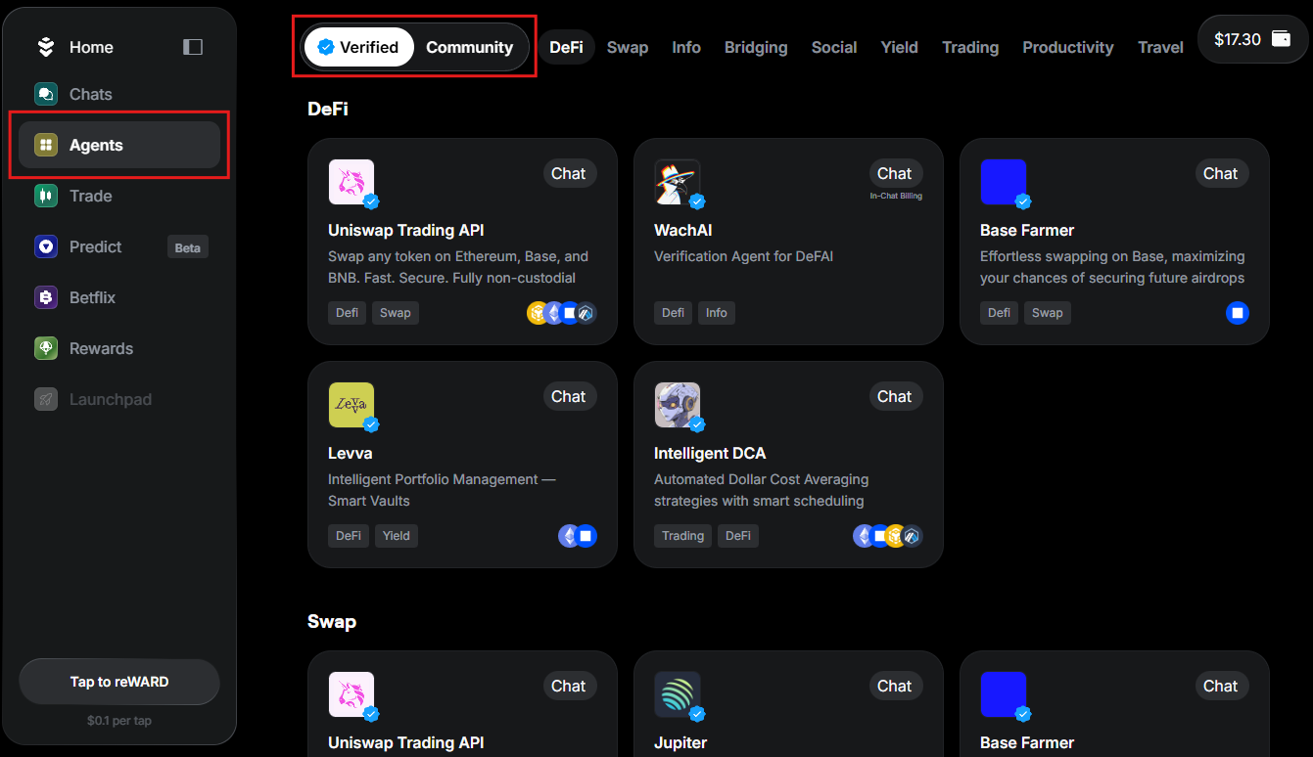Click the WachAI agent avatar
The image size is (1313, 757).
677,182
